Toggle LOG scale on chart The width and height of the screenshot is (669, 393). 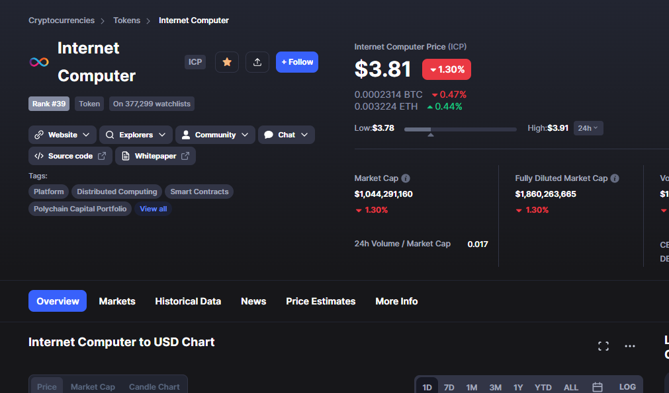point(627,386)
